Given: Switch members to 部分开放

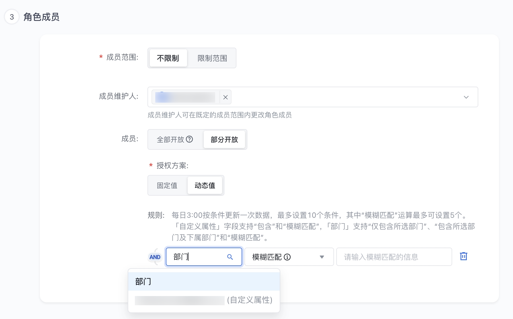Looking at the screenshot, I should pyautogui.click(x=224, y=140).
